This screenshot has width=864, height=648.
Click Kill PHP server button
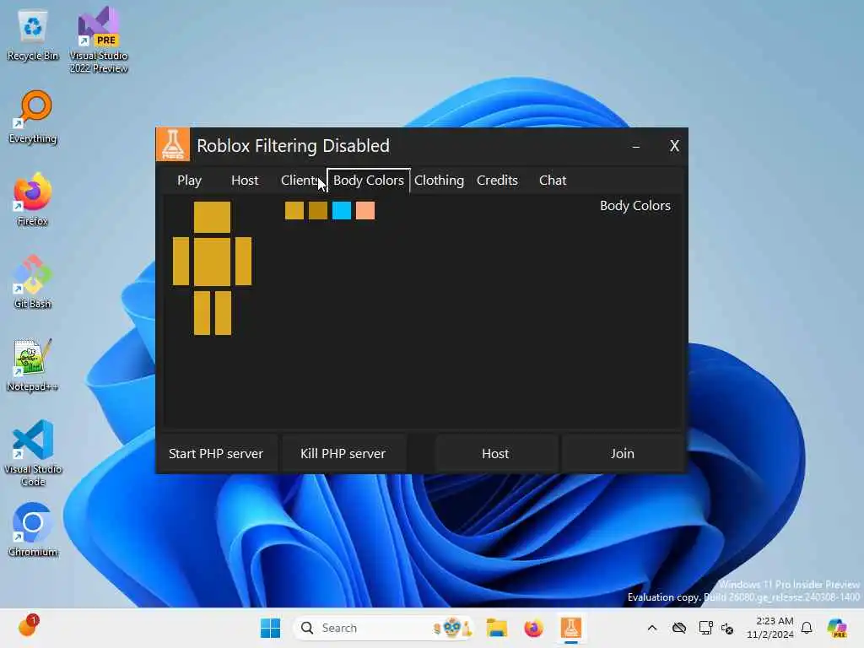pyautogui.click(x=343, y=453)
